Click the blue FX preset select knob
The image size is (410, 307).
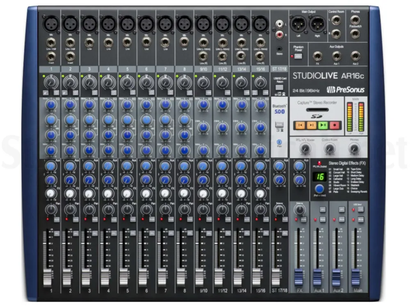[x=319, y=189]
